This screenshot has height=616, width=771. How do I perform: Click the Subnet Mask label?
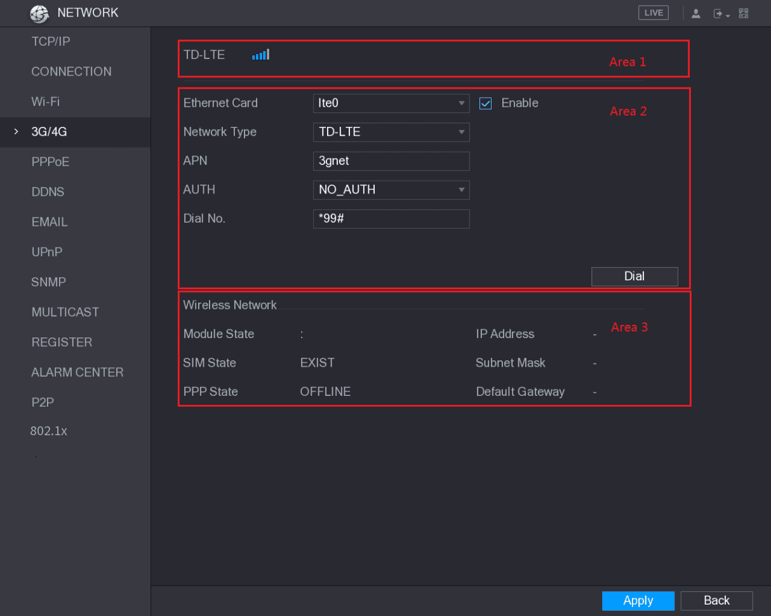511,363
